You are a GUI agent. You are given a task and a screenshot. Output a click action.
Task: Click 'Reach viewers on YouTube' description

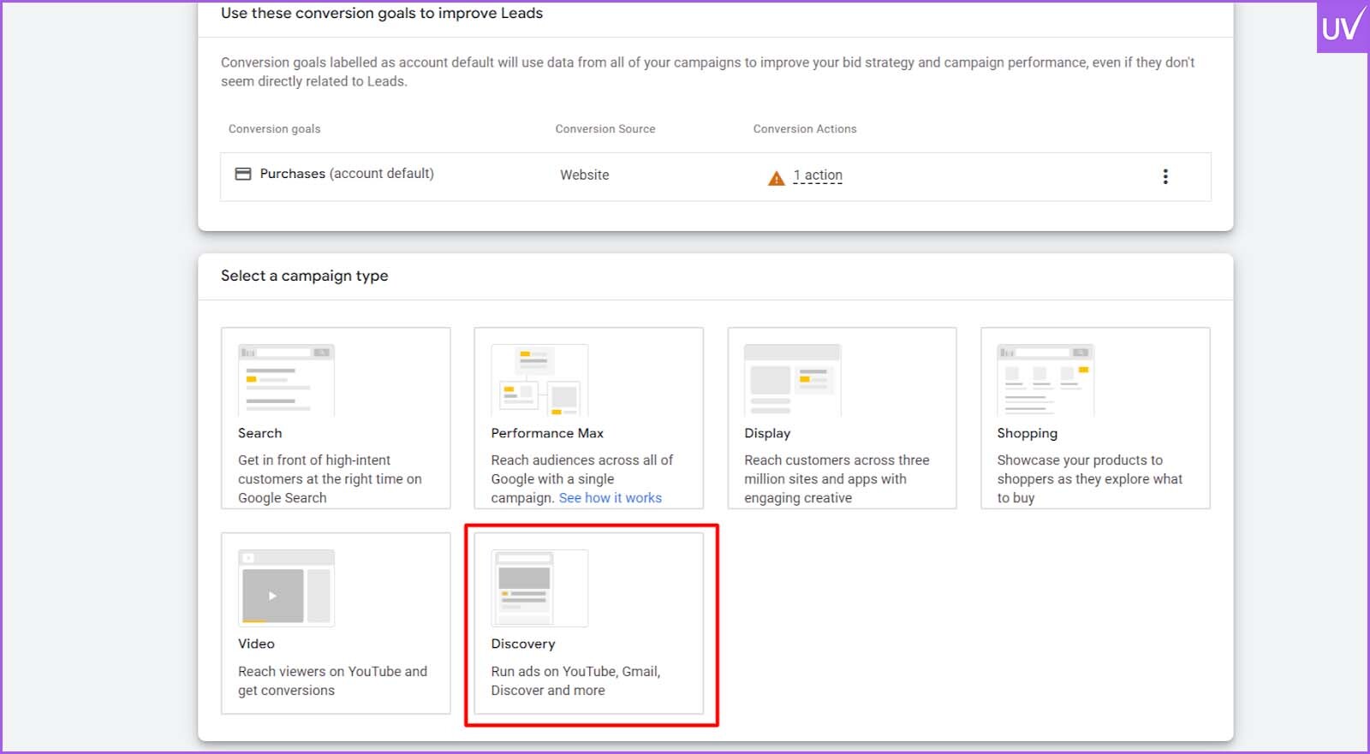[332, 681]
